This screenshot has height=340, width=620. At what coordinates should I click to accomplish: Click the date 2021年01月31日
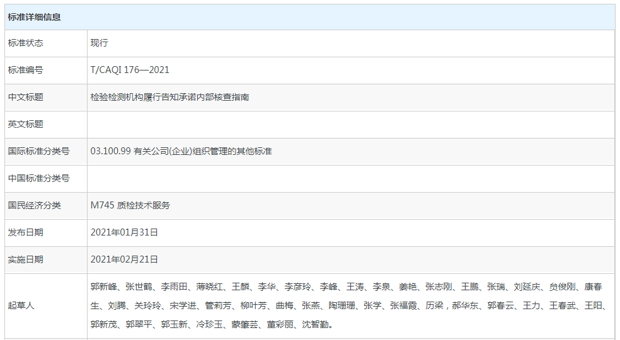(124, 232)
